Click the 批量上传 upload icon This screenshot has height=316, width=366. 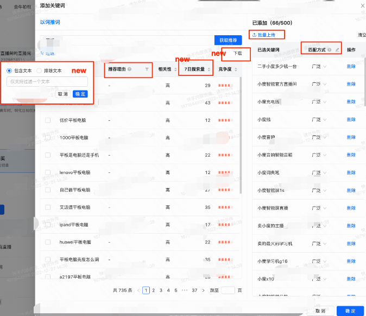pyautogui.click(x=254, y=35)
